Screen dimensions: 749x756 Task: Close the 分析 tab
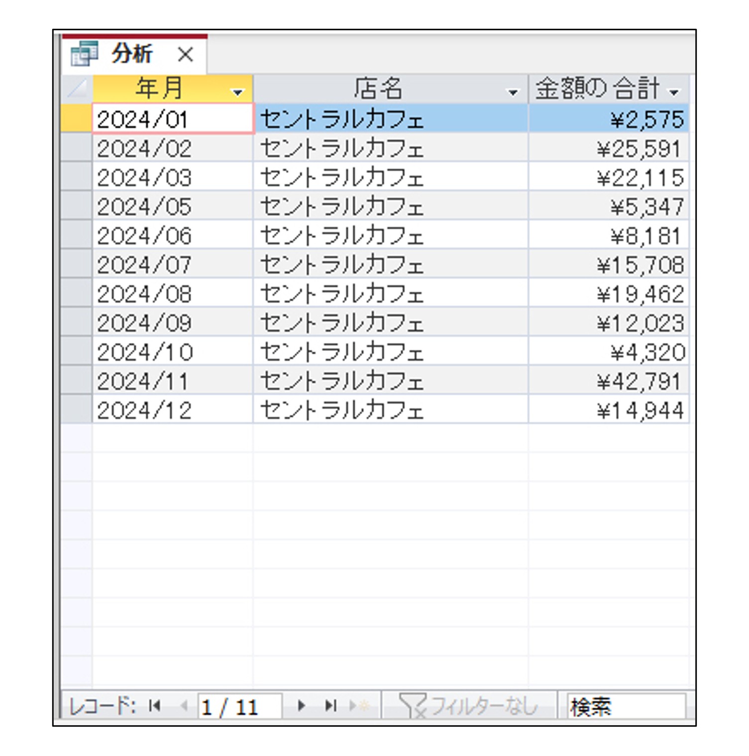point(186,54)
